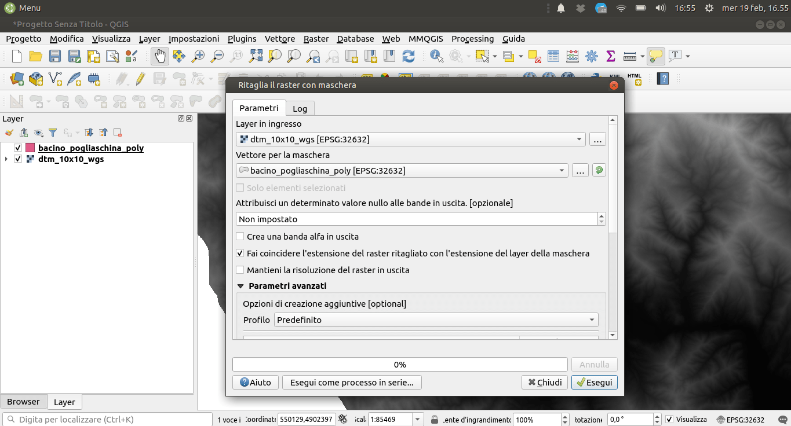Click the Chiudi button
Viewport: 791px width, 426px height.
[x=545, y=383]
